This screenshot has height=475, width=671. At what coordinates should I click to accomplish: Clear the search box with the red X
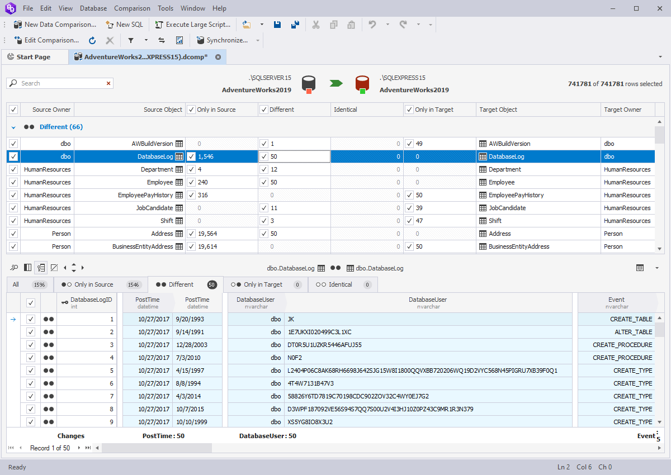pos(108,83)
